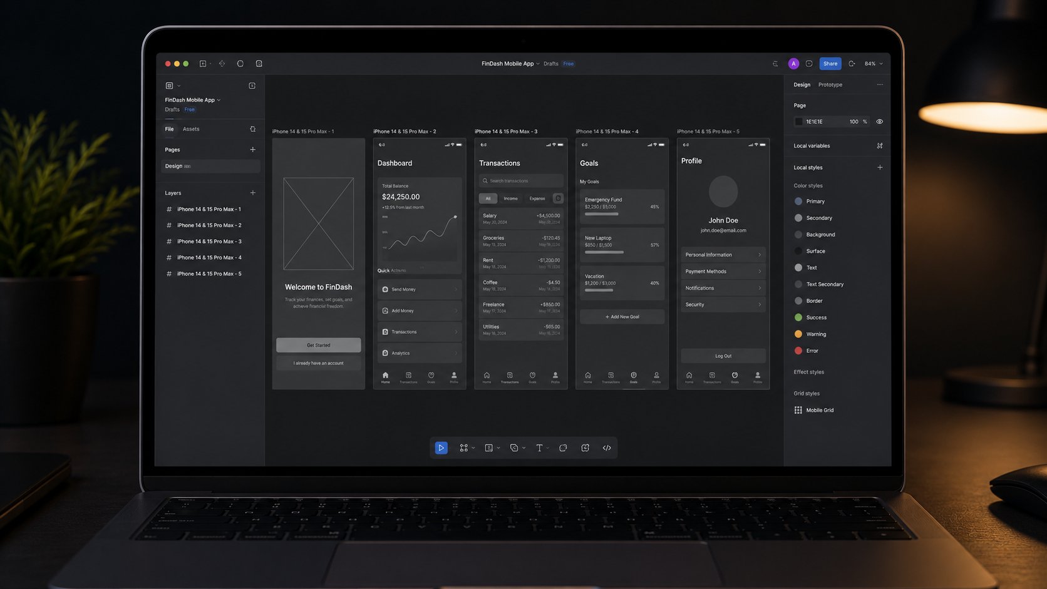Expand Frame tool options chevron
Image resolution: width=1047 pixels, height=589 pixels.
point(473,448)
